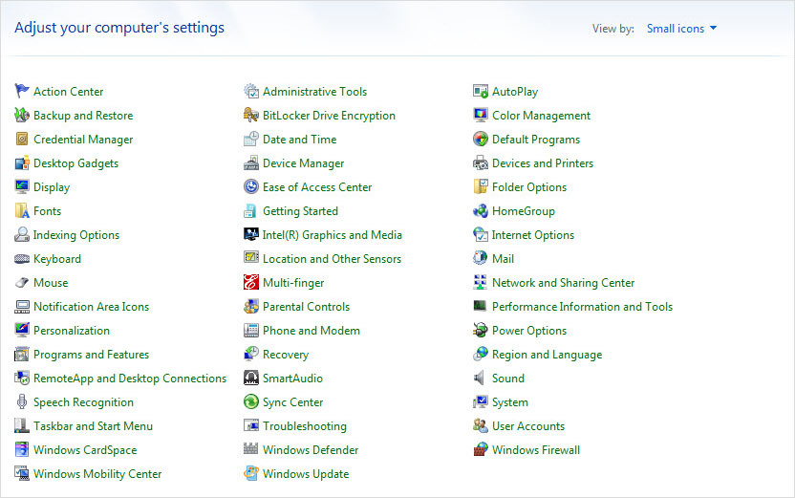Click the Windows Firewall icon
This screenshot has width=795, height=498.
(x=480, y=449)
